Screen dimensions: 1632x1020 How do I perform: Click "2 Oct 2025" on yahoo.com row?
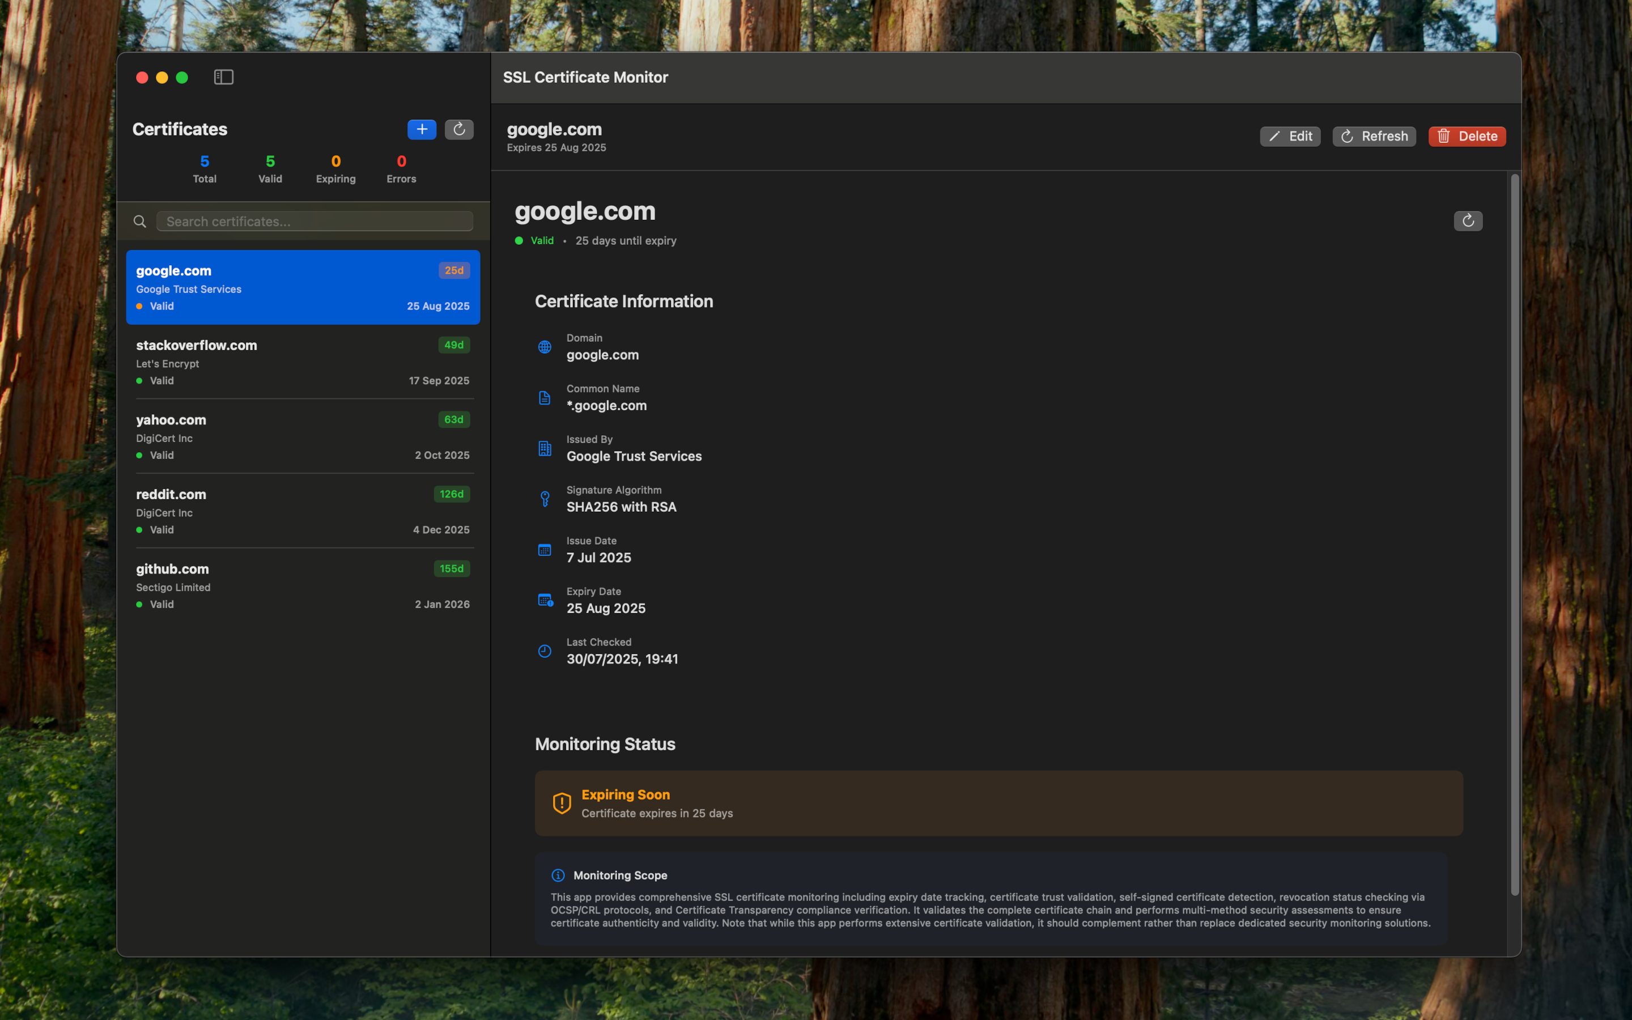pos(443,456)
